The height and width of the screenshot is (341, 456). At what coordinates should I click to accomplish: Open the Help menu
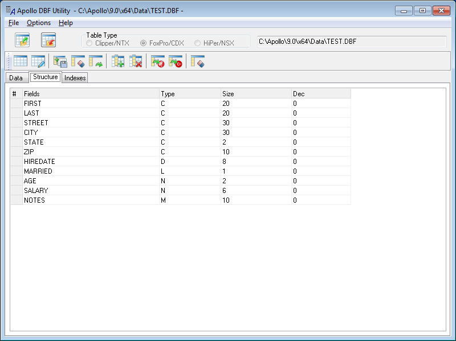pyautogui.click(x=66, y=23)
